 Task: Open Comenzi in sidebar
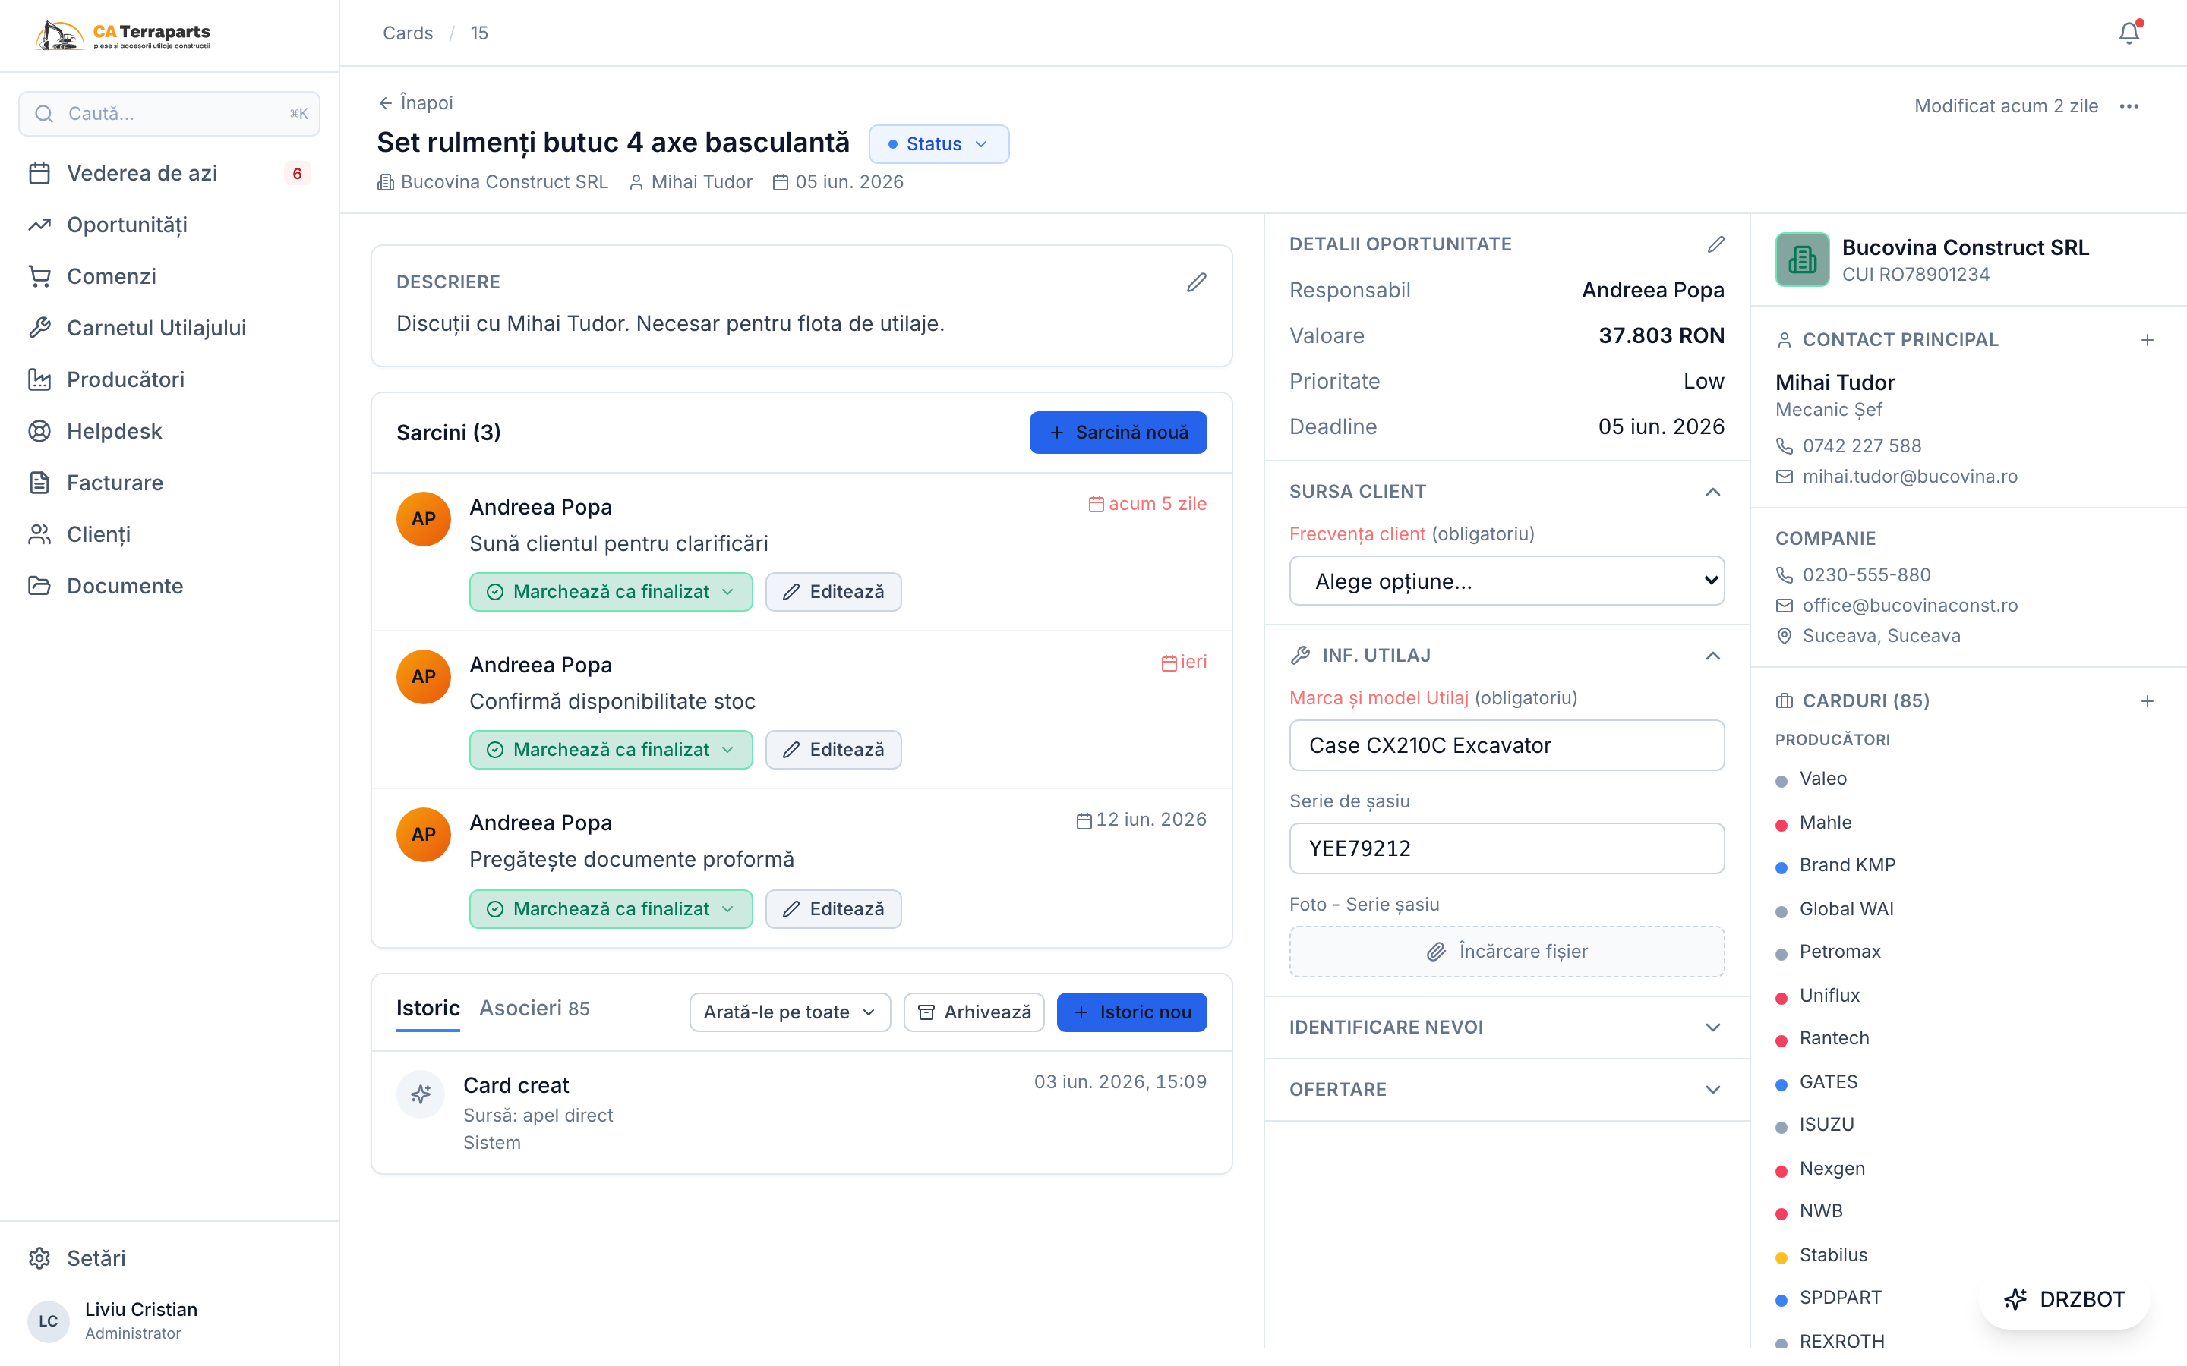169,276
